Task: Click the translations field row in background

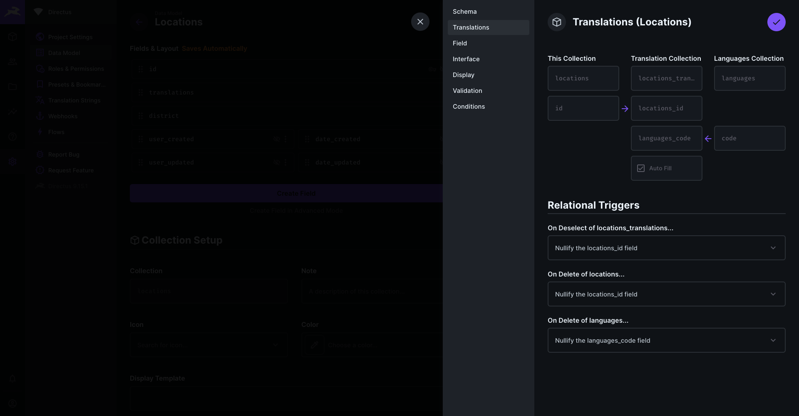Action: pyautogui.click(x=286, y=92)
